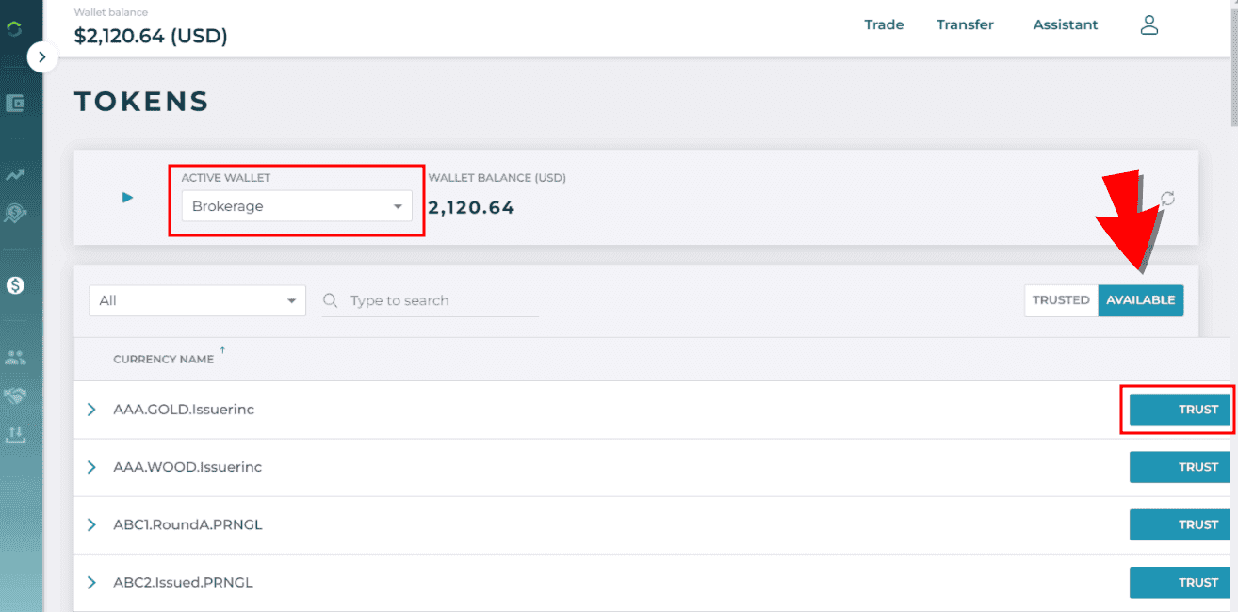
Task: Trust the ABC1.RoundA.PRNGL token
Action: pos(1180,524)
